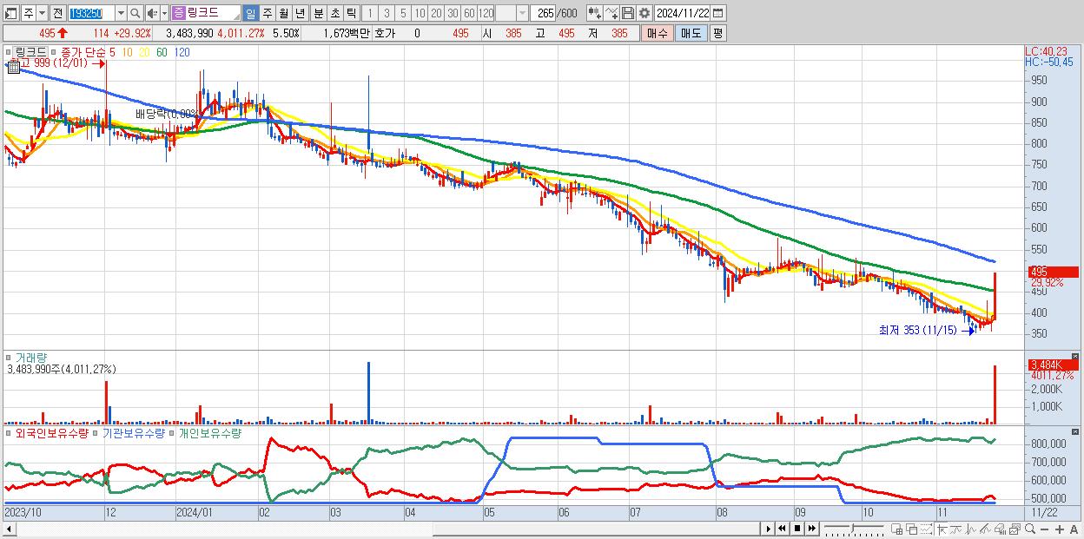Image resolution: width=1084 pixels, height=539 pixels.
Task: Click the line-tool icon left of save
Action: [x=611, y=13]
